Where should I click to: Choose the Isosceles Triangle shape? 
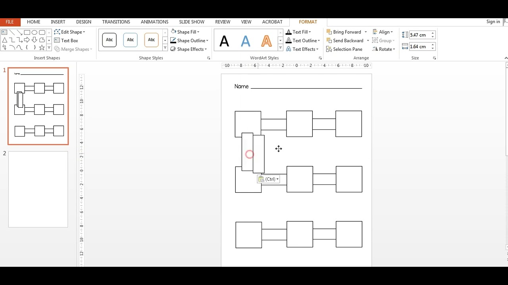pyautogui.click(x=4, y=40)
